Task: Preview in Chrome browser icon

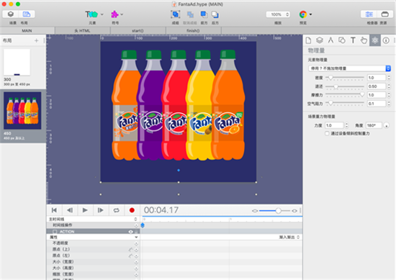Action: click(x=303, y=14)
